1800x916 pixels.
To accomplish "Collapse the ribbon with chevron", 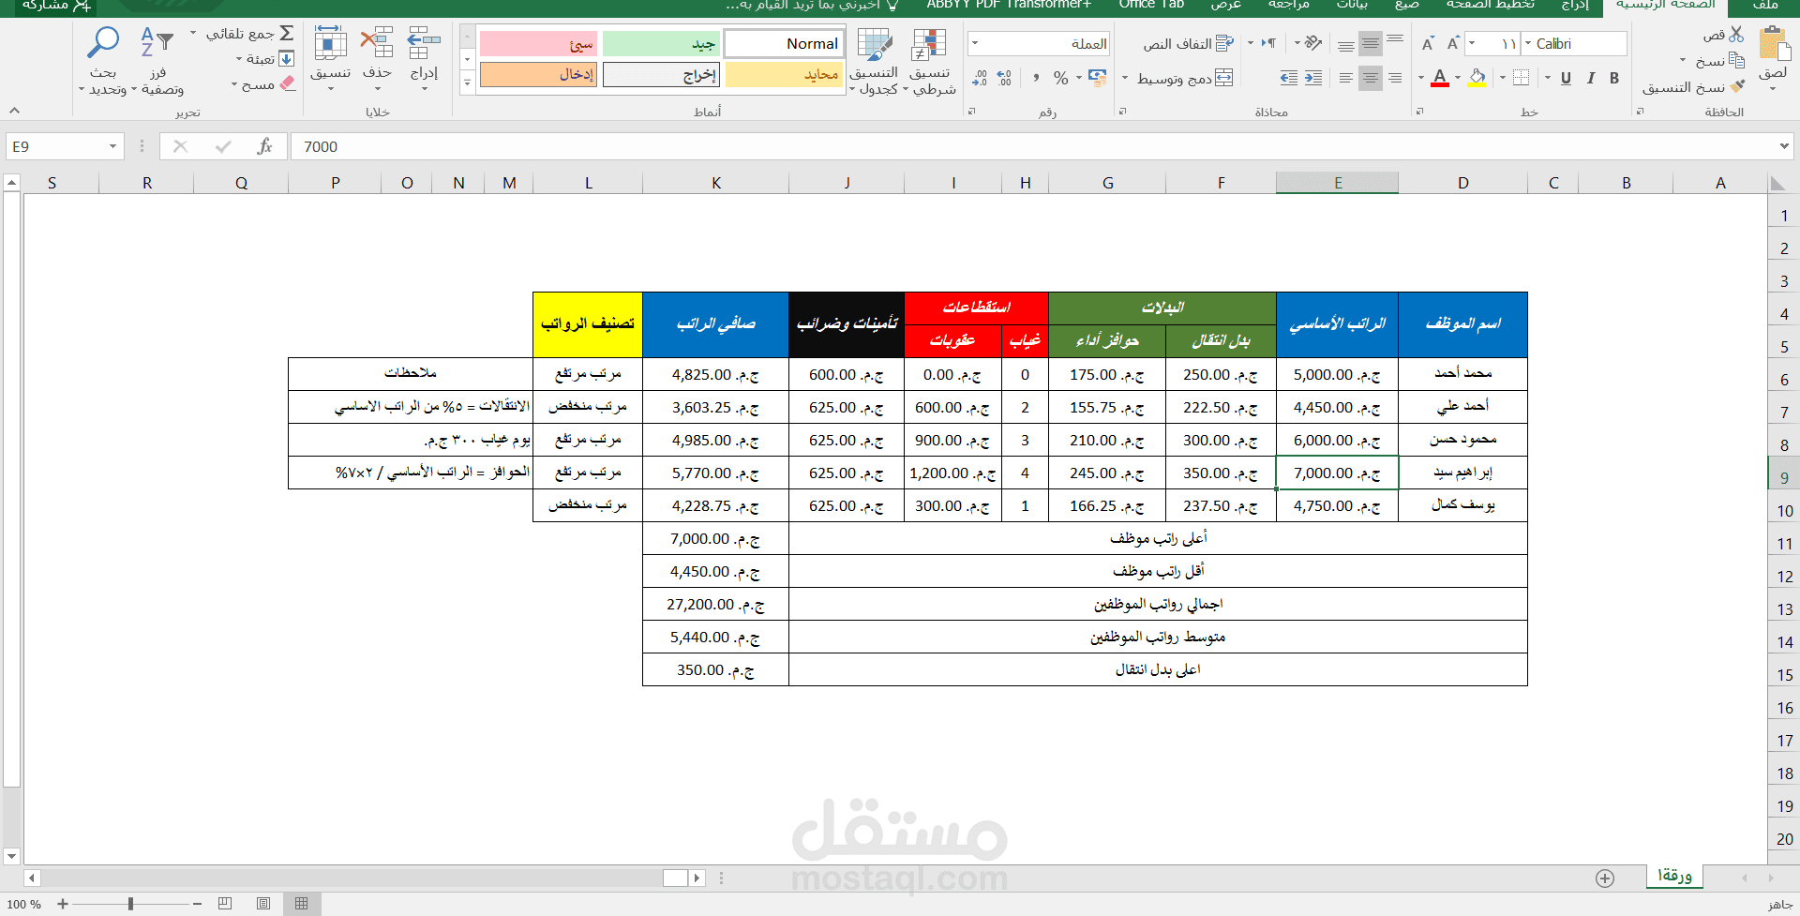I will coord(14,111).
